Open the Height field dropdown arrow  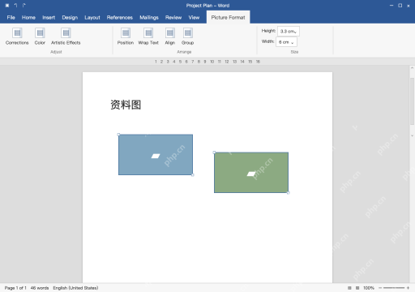point(295,32)
